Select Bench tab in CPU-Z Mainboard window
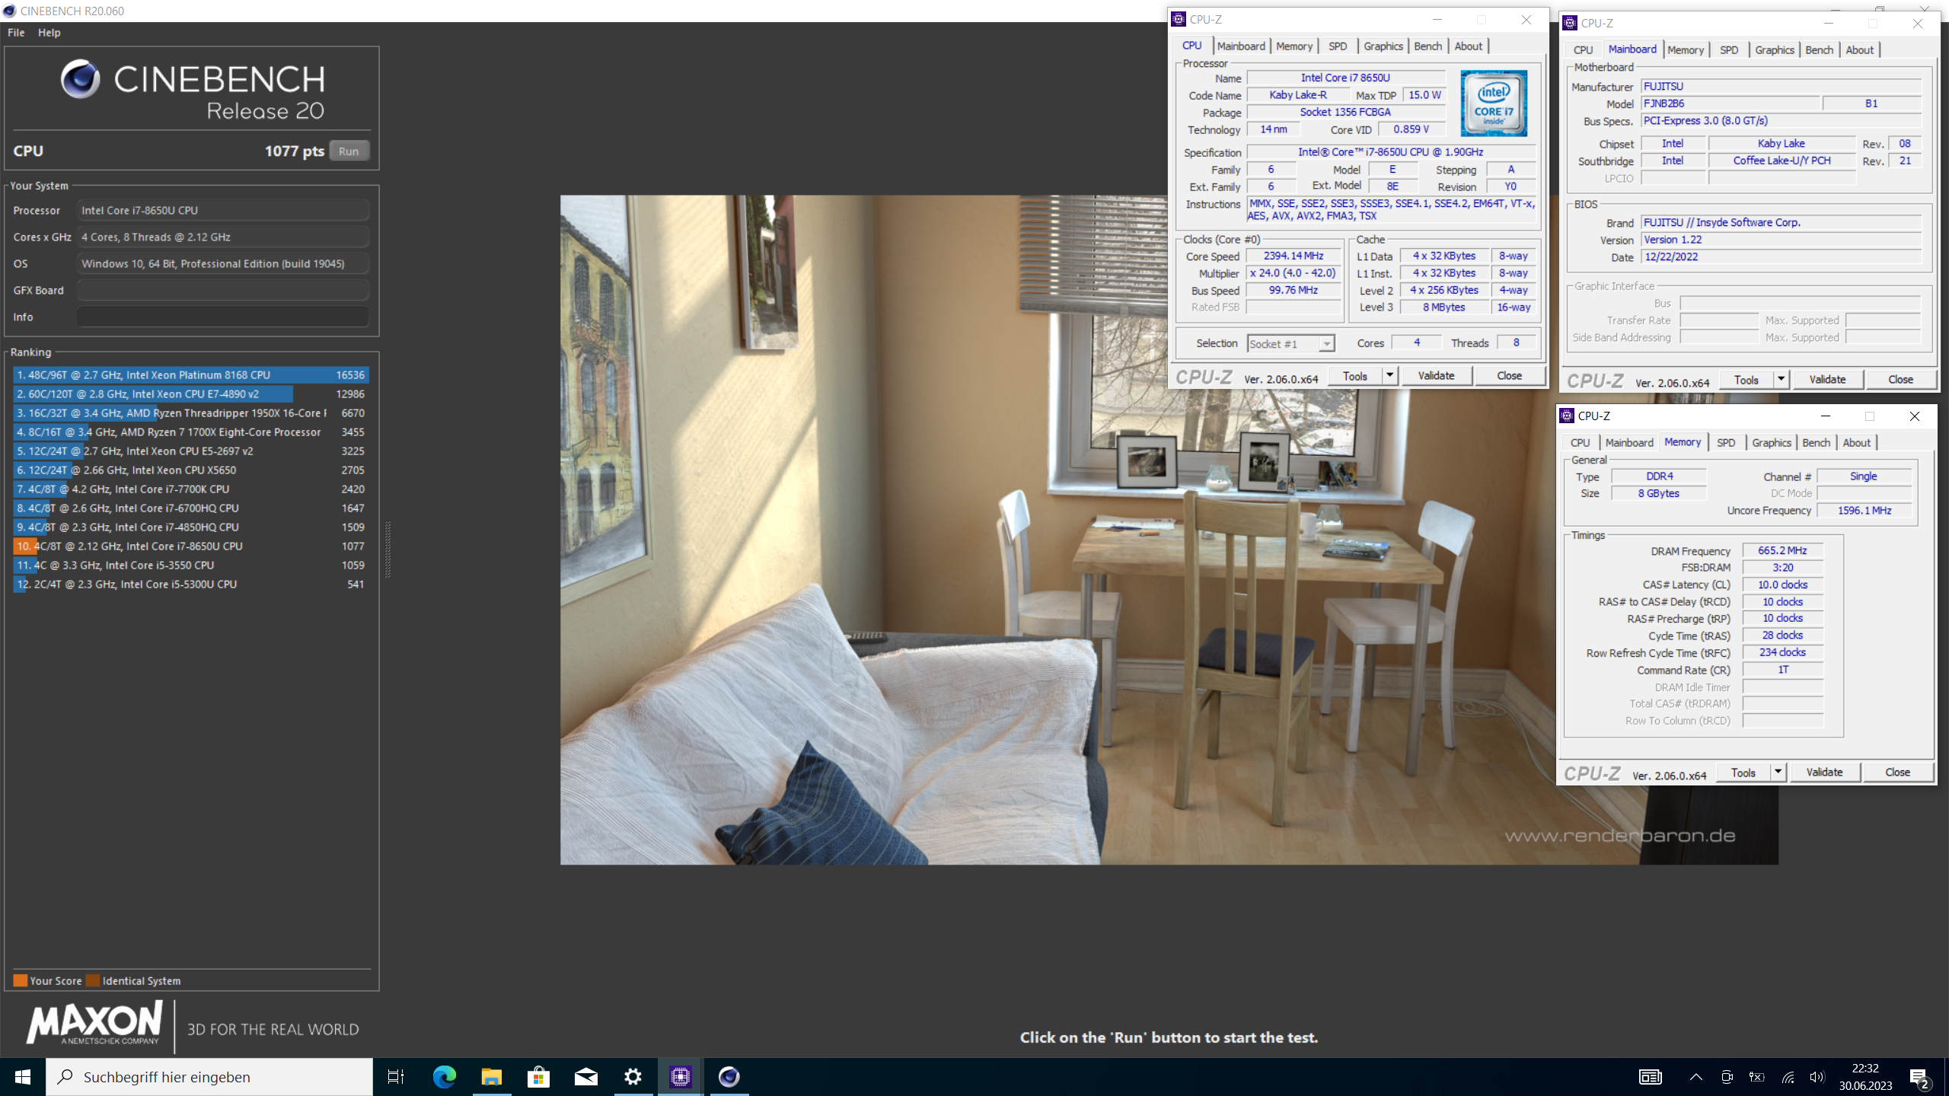 (1820, 49)
